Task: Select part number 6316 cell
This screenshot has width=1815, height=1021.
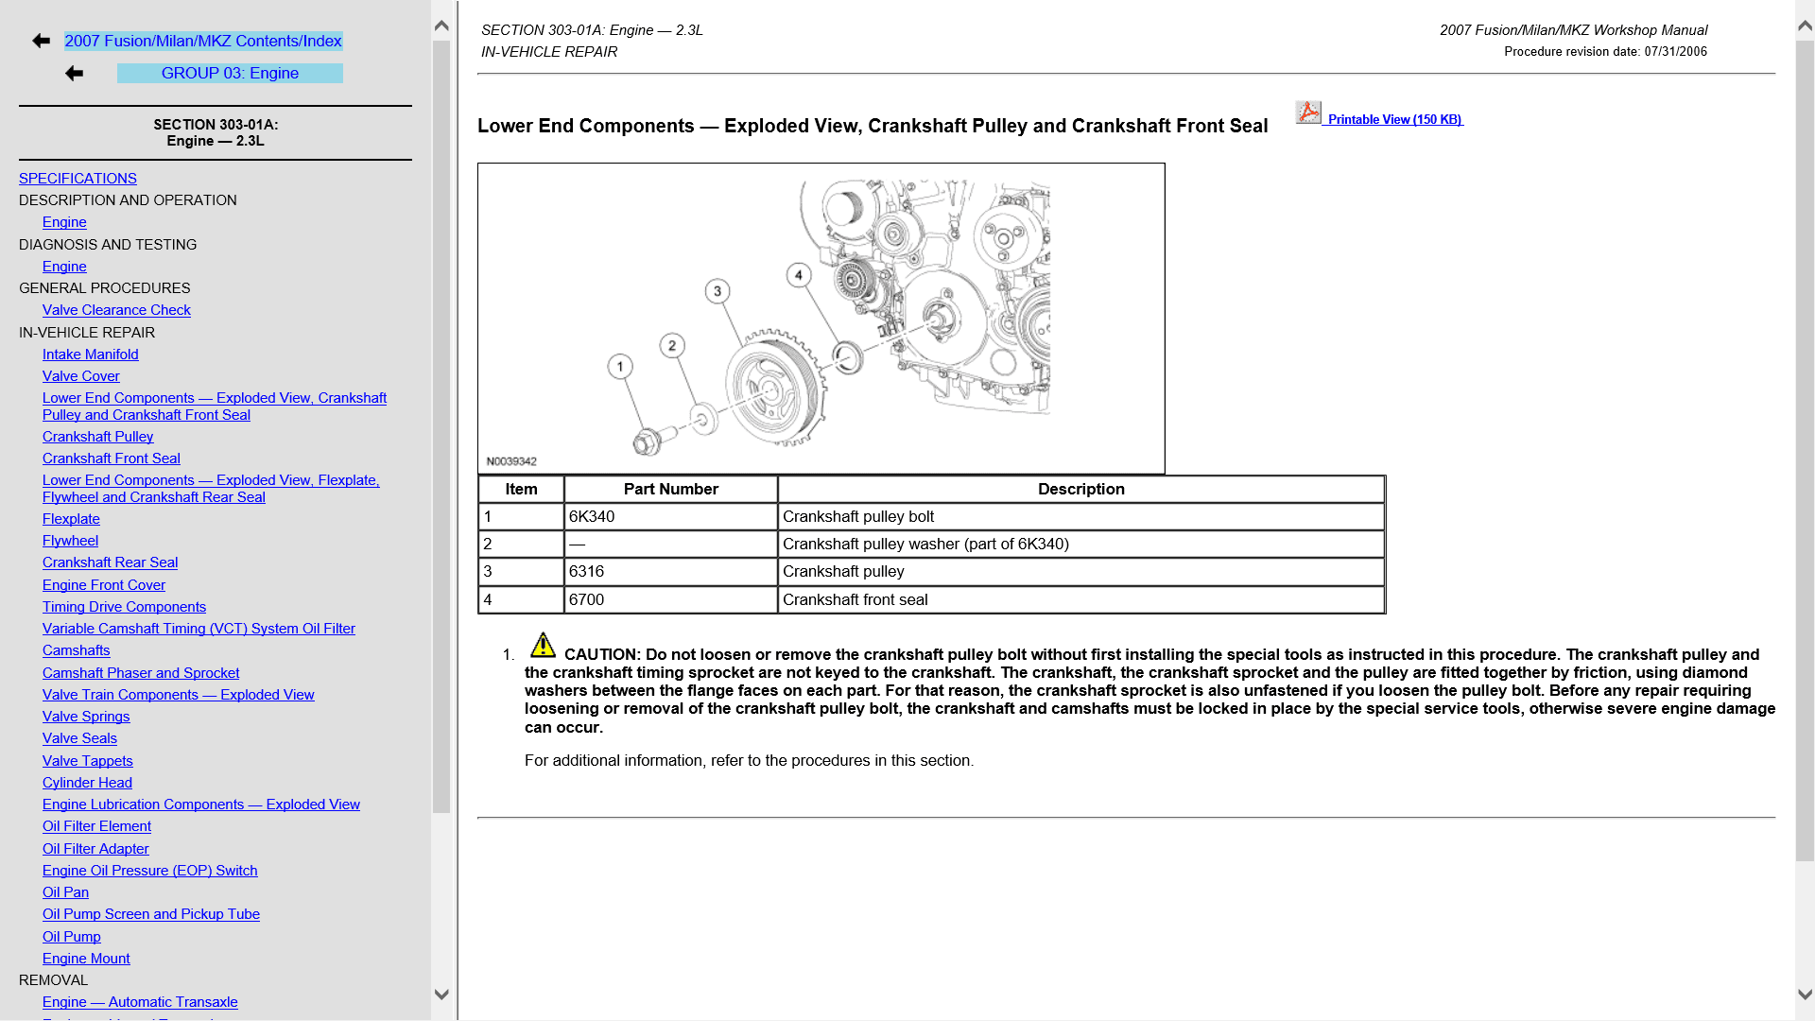Action: coord(670,571)
